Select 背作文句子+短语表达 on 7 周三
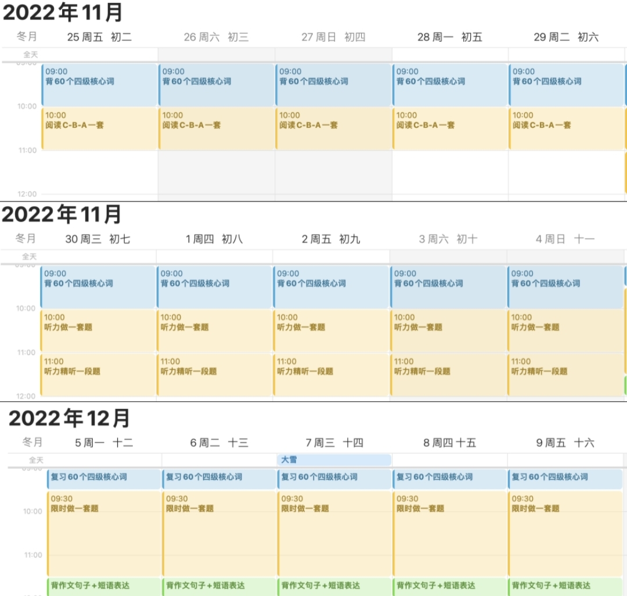 [334, 586]
